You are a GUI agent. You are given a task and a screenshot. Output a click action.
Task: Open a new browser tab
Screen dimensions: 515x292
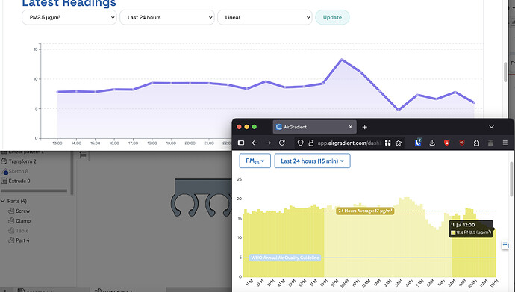click(364, 127)
